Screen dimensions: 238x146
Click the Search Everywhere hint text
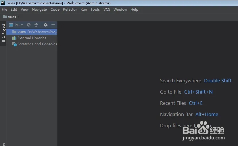(181, 81)
